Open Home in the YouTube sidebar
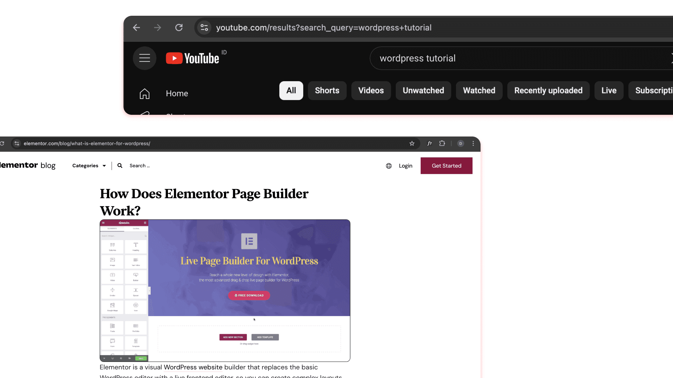The image size is (673, 378). pyautogui.click(x=164, y=93)
